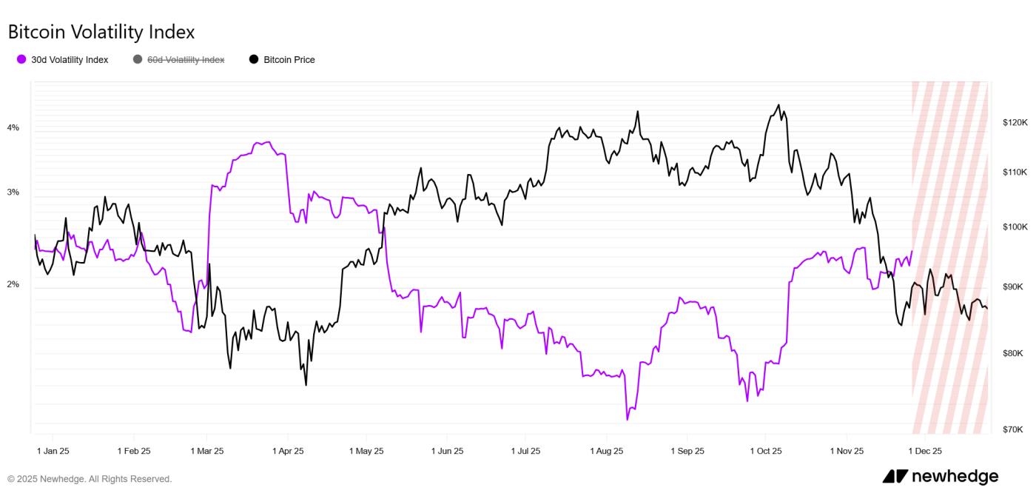Toggle the Bitcoin Price series label

pos(289,60)
